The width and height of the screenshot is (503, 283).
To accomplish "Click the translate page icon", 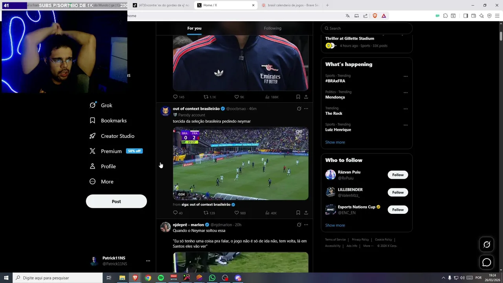I will point(347,16).
